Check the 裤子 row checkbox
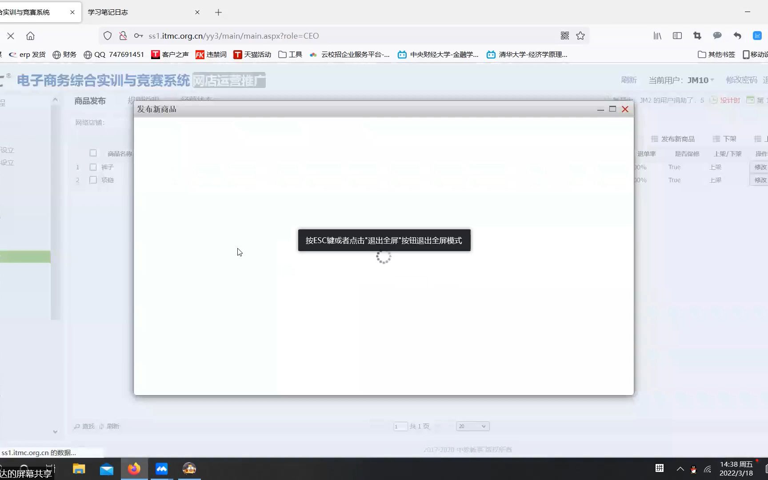Screen dimensions: 768x480 click(x=93, y=167)
